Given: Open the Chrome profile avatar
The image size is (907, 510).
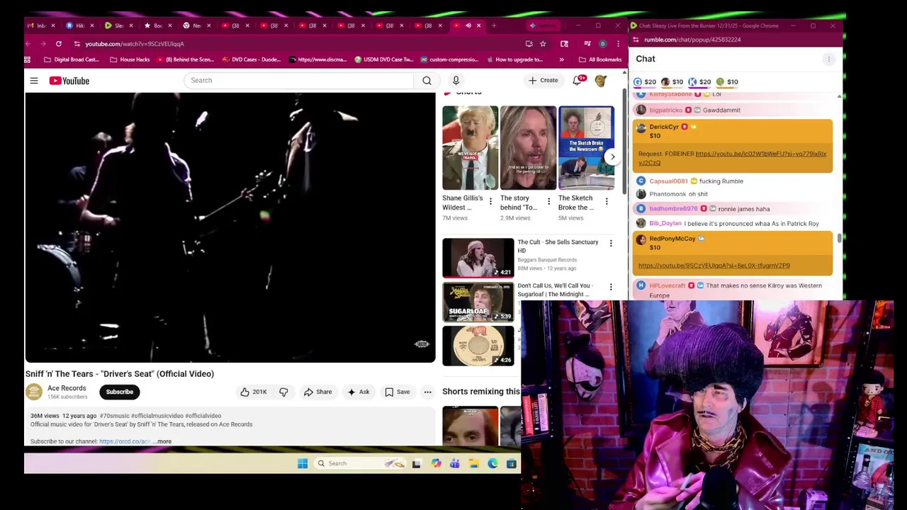Looking at the screenshot, I should point(603,44).
